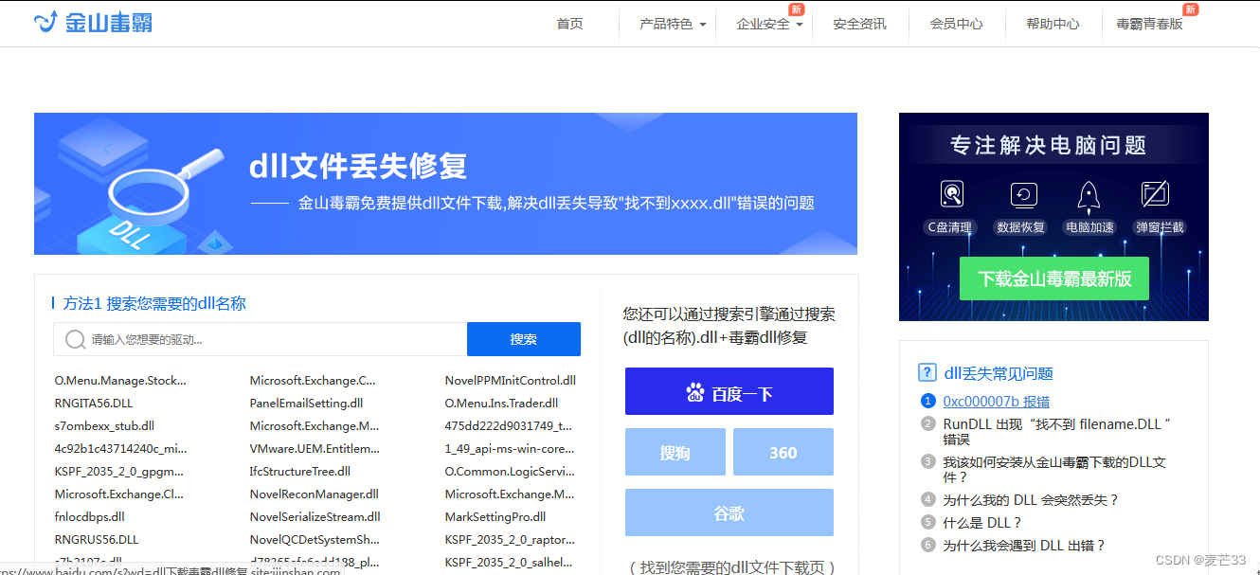
Task: Open the NovelQCDetSystemSh... file link
Action: click(315, 540)
